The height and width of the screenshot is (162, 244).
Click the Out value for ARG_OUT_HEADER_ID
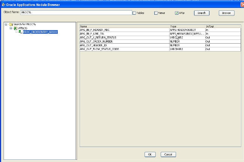tap(223, 45)
